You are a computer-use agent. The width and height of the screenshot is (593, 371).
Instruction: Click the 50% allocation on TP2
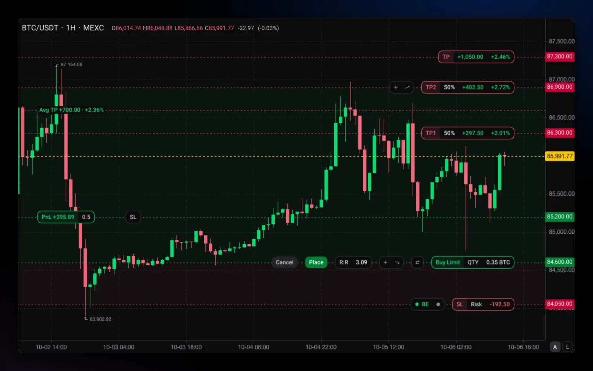[449, 88]
